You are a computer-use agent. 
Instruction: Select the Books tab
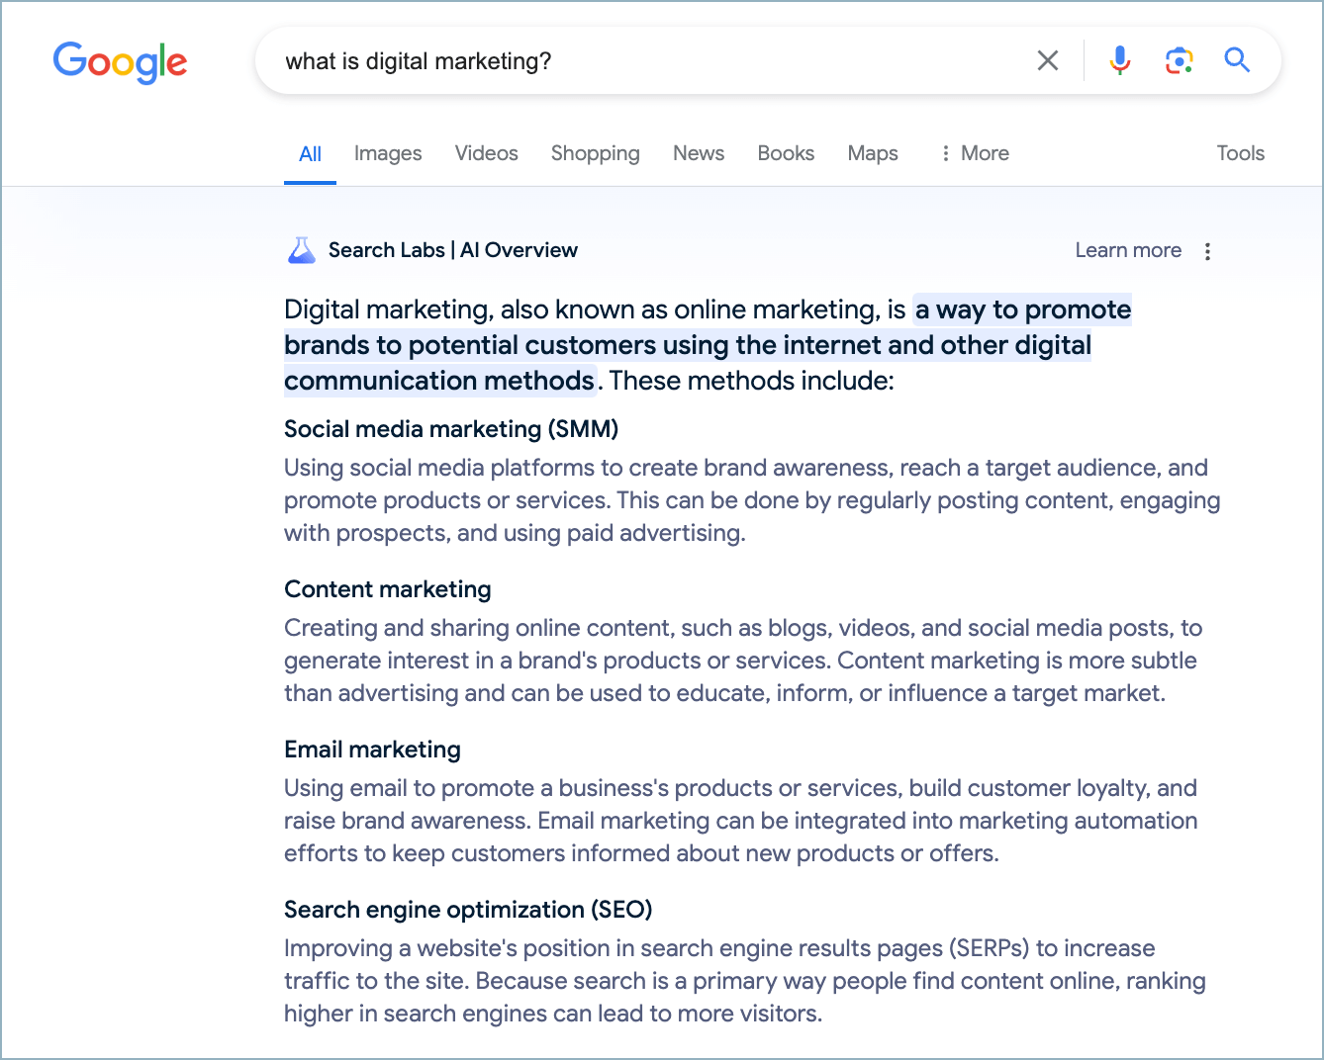[x=786, y=153]
